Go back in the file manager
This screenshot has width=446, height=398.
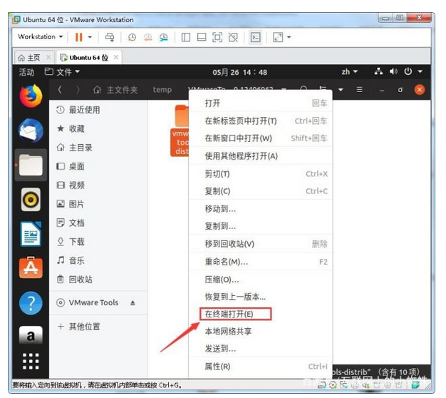(60, 90)
